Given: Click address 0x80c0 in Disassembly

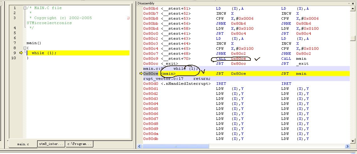Looking at the screenshot, I should 151,33.
